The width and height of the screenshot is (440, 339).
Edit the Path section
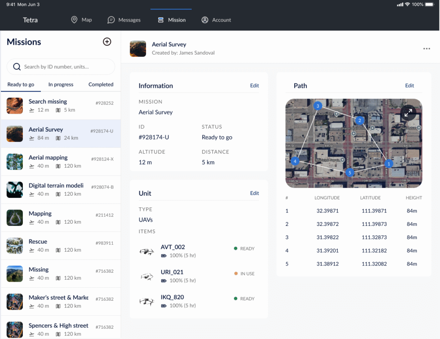[x=409, y=86]
